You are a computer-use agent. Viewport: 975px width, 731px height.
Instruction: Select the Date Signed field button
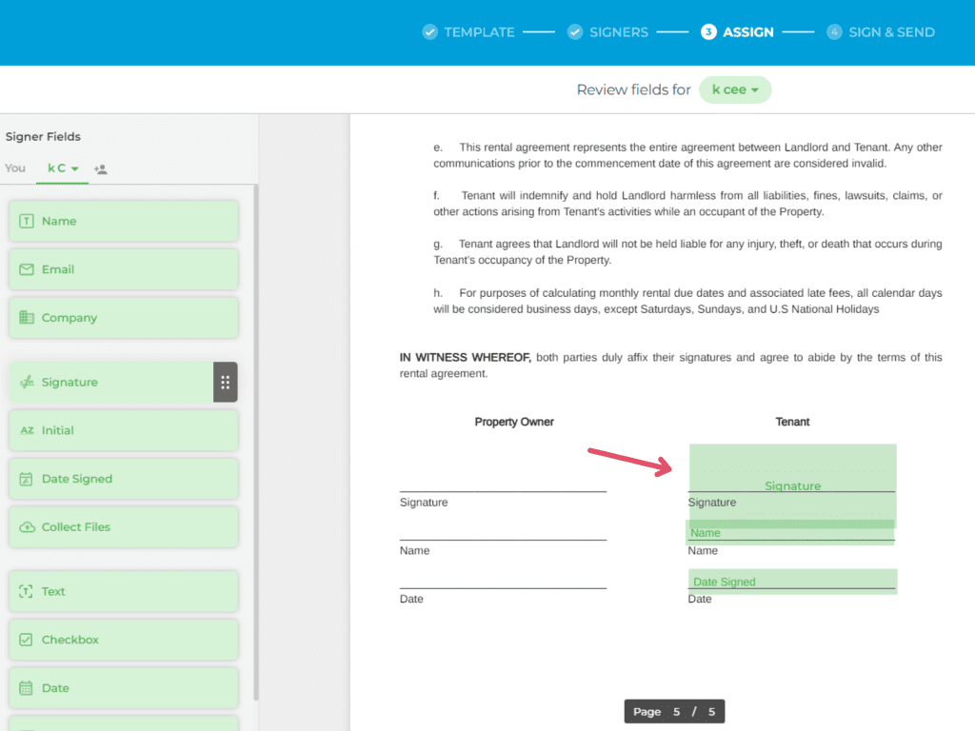[x=124, y=480]
